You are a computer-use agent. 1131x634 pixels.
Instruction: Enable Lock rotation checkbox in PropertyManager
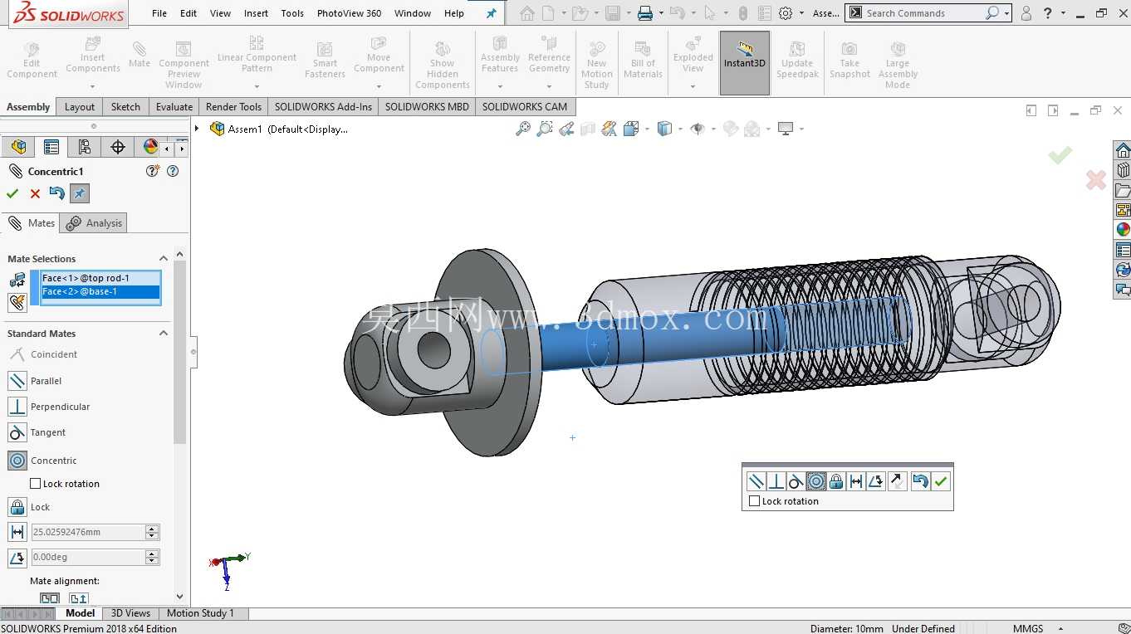35,484
